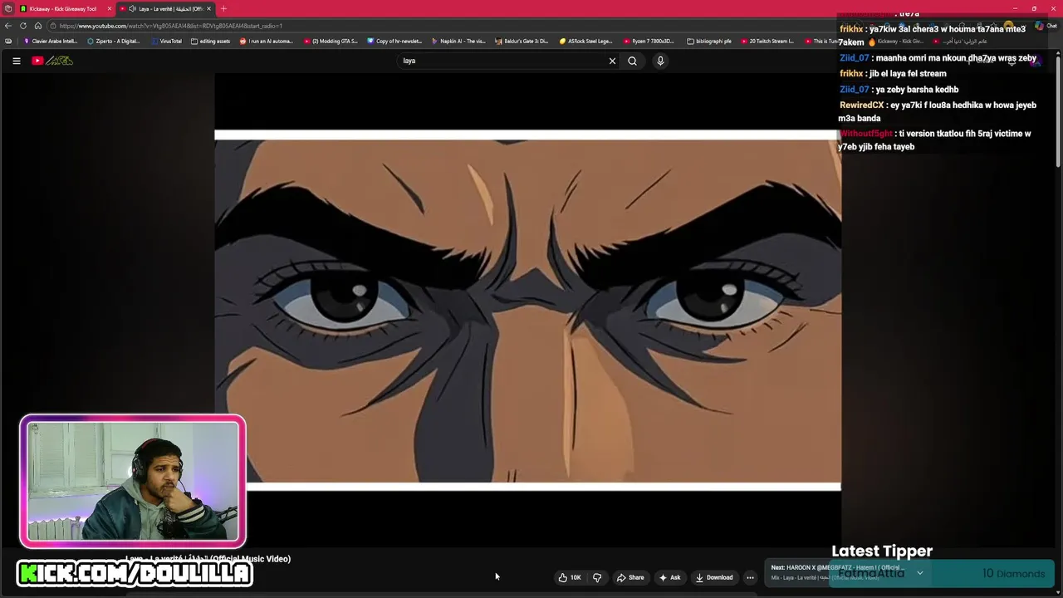The height and width of the screenshot is (598, 1063).
Task: Open the Ziperto - A Digital... bookmark
Action: pos(113,41)
